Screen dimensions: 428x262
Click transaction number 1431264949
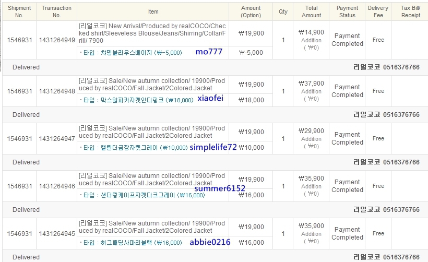point(57,40)
